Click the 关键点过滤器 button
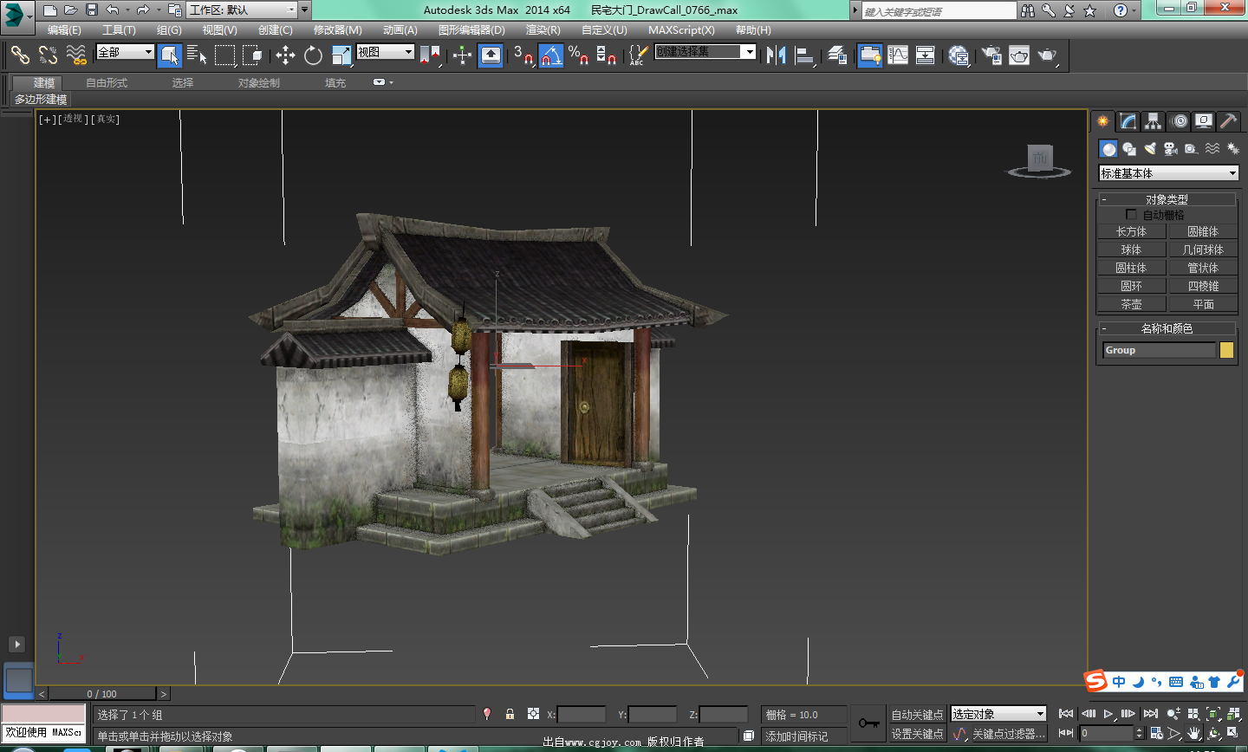Screen dimensions: 1248x752 point(1008,734)
